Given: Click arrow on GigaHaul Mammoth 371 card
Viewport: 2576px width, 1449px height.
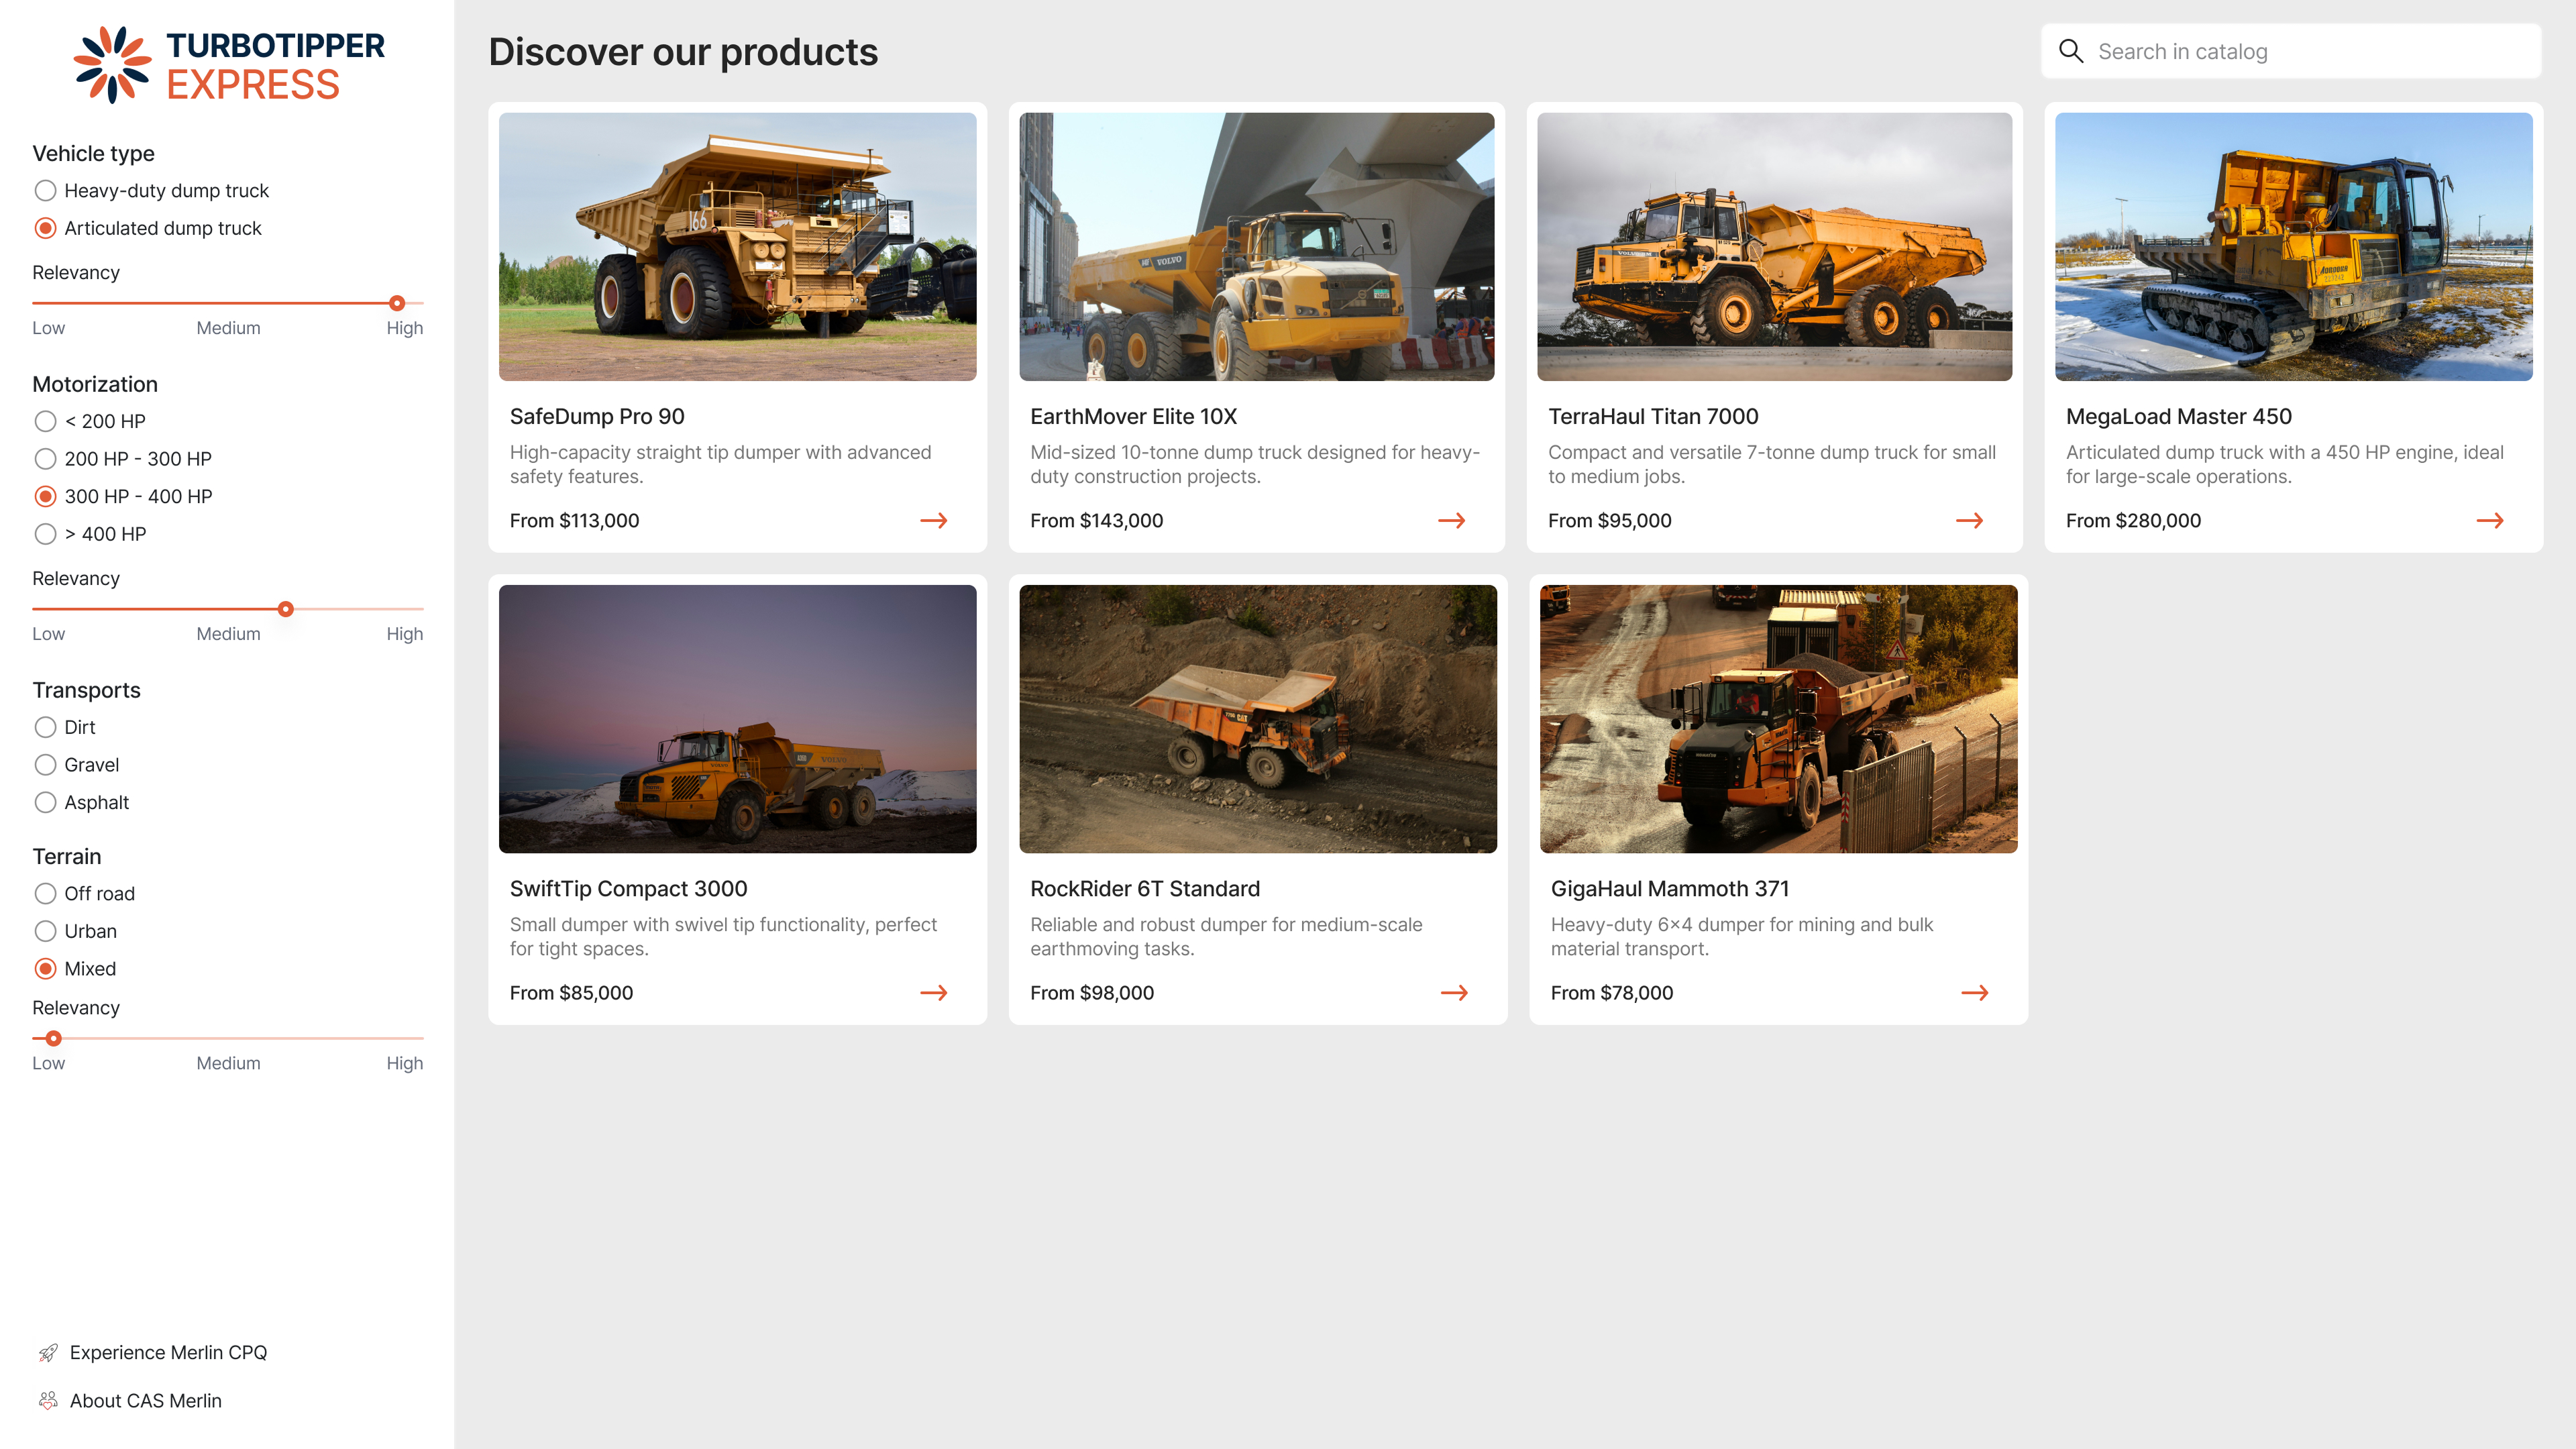Looking at the screenshot, I should [x=1974, y=992].
